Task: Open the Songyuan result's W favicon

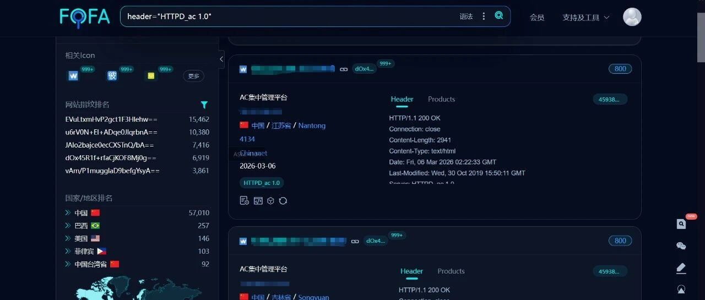Action: coord(243,241)
